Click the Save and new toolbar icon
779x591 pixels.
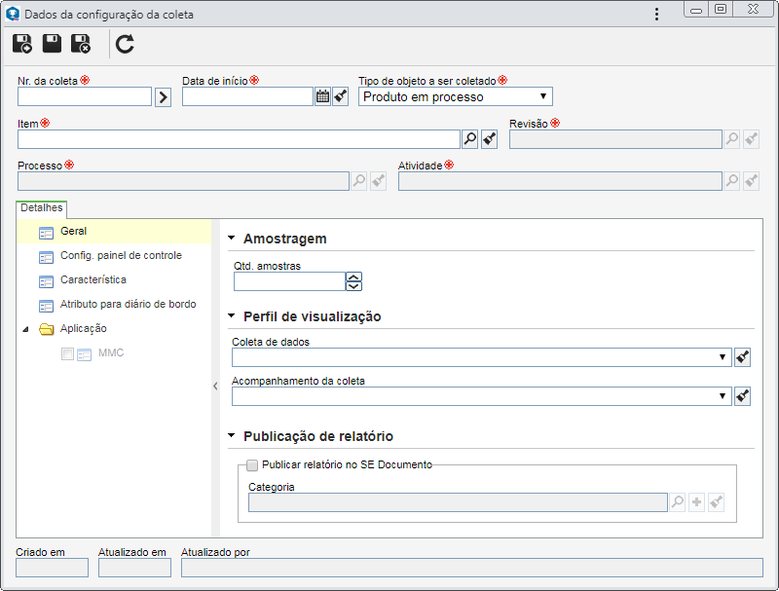click(x=22, y=44)
